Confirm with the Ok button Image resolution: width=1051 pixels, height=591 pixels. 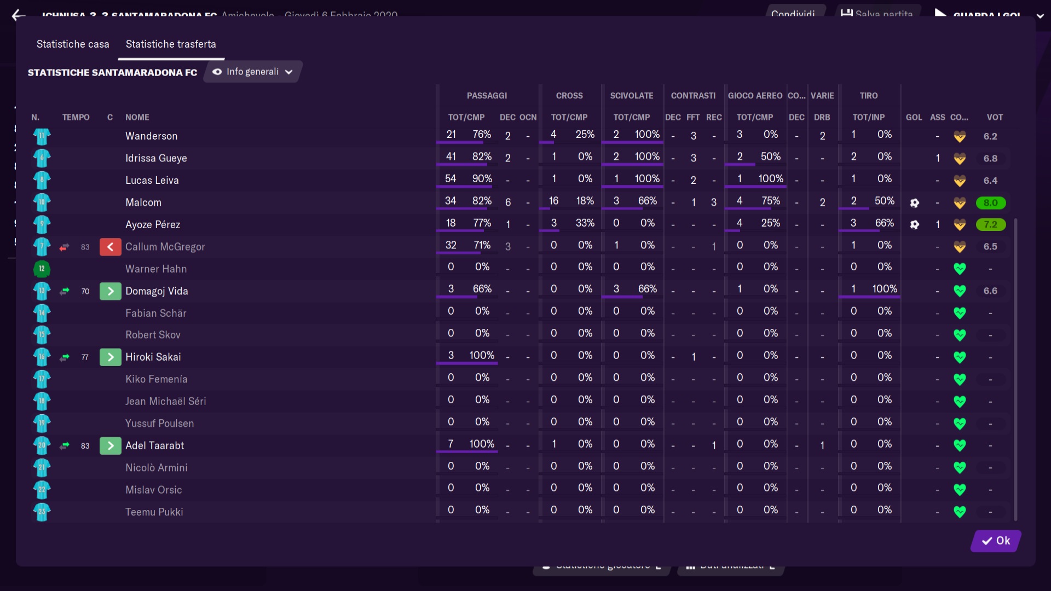click(x=996, y=541)
